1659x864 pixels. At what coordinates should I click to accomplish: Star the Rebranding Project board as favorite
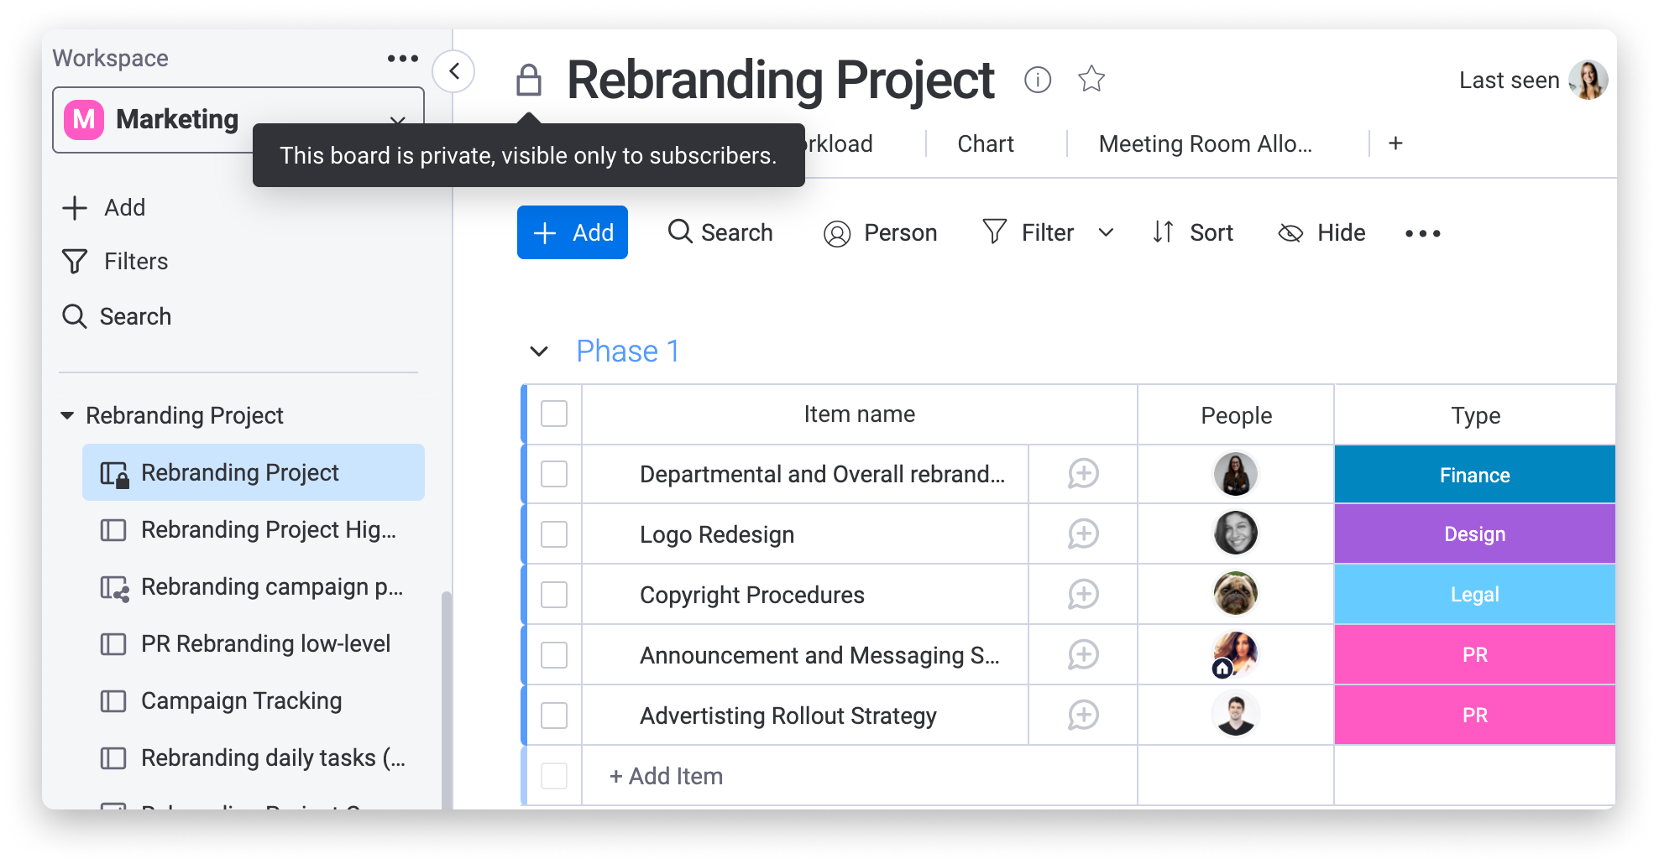click(x=1091, y=80)
